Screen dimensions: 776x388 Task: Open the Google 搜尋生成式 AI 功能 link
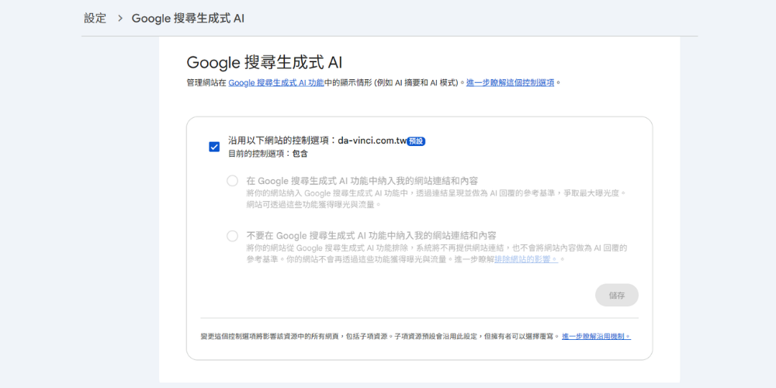click(x=275, y=83)
